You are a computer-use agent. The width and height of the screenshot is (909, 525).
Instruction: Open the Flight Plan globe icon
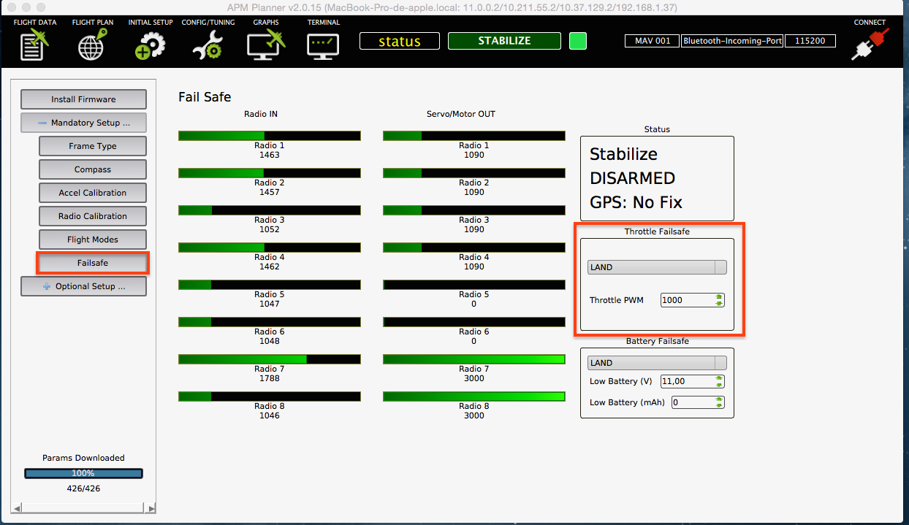[93, 45]
